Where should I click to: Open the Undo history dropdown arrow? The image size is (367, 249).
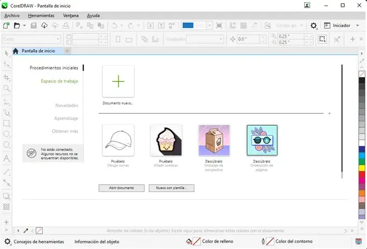[122, 25]
